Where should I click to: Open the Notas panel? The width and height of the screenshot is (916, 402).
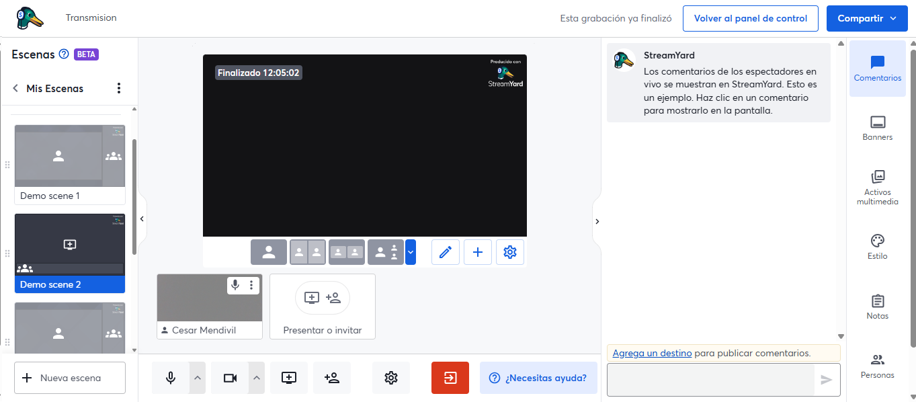pyautogui.click(x=877, y=307)
